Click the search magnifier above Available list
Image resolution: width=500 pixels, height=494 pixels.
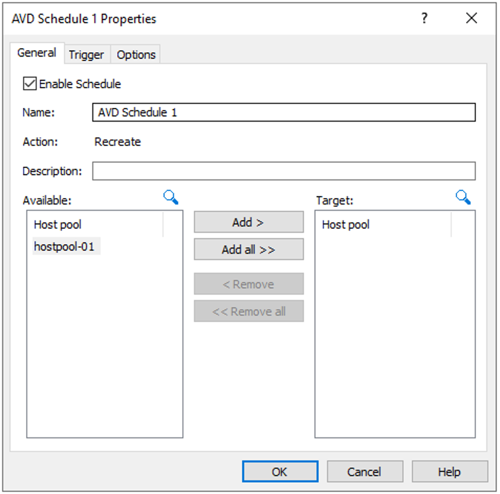tap(171, 197)
